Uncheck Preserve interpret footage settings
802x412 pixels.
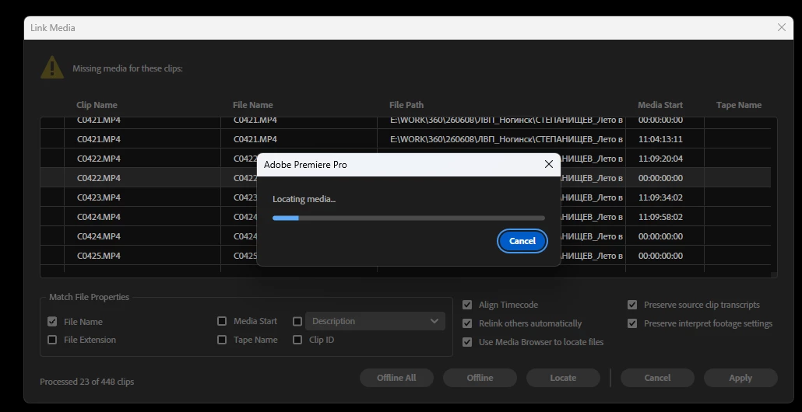(632, 323)
